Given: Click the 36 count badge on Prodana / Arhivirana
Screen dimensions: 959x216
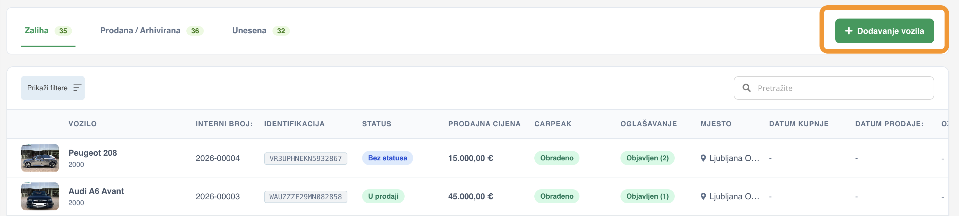Looking at the screenshot, I should 195,31.
